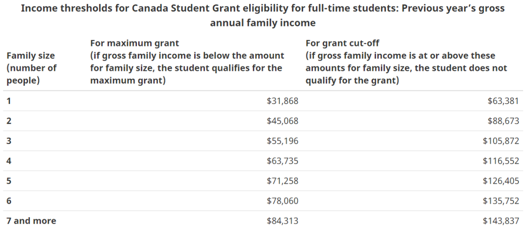Click the table title about income thresholds
The height and width of the screenshot is (231, 528).
click(264, 16)
